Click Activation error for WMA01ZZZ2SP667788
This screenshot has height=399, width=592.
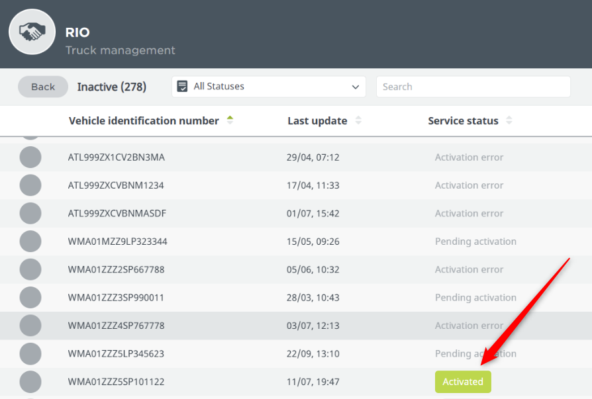(469, 270)
